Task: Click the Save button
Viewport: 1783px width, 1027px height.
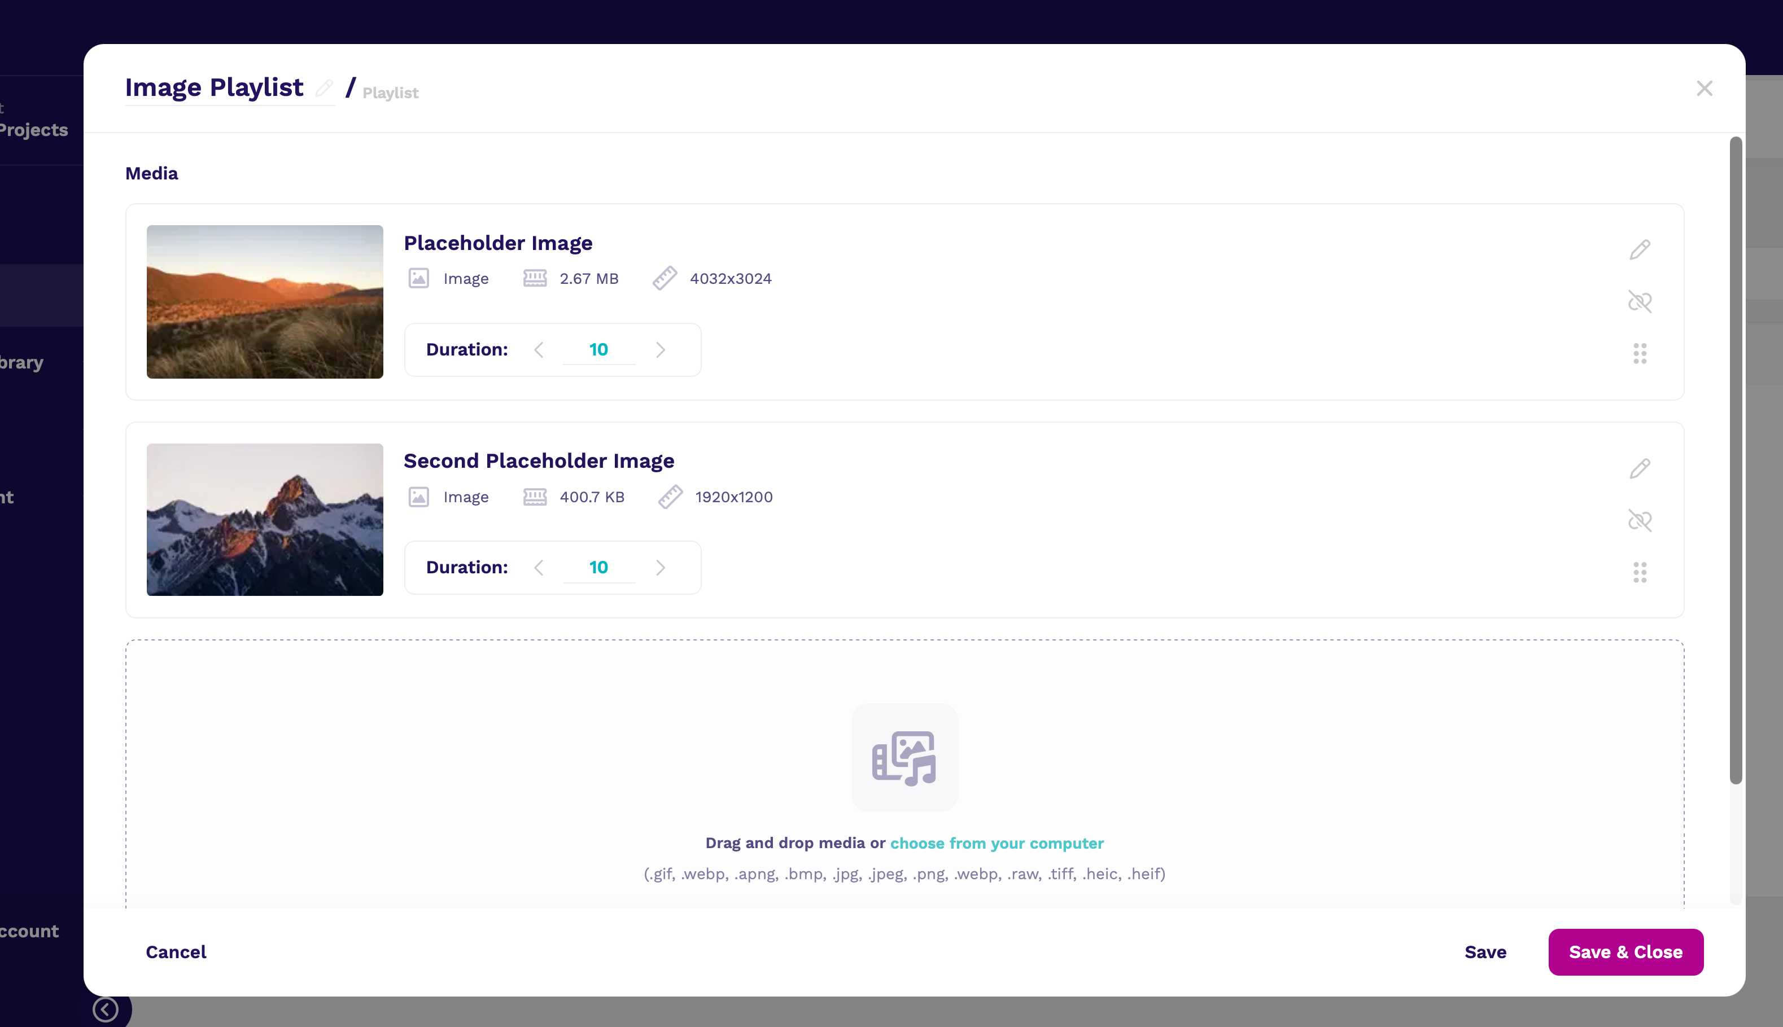Action: tap(1485, 953)
